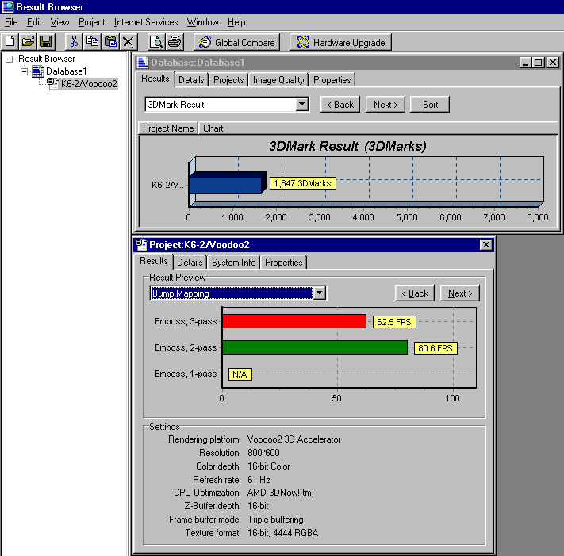
Task: Select the Project Results tab
Action: (x=154, y=261)
